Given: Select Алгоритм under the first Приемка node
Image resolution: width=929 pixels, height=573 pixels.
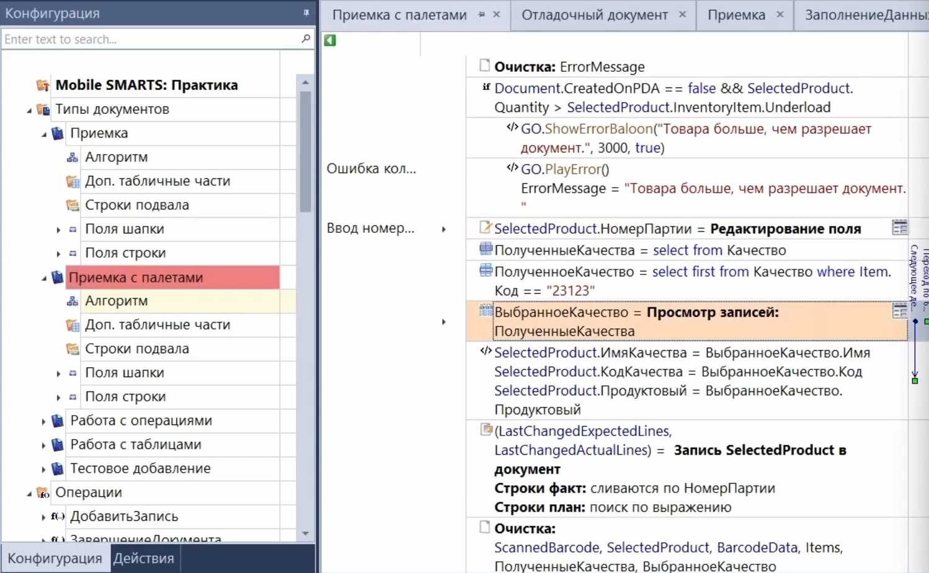Looking at the screenshot, I should click(x=117, y=157).
